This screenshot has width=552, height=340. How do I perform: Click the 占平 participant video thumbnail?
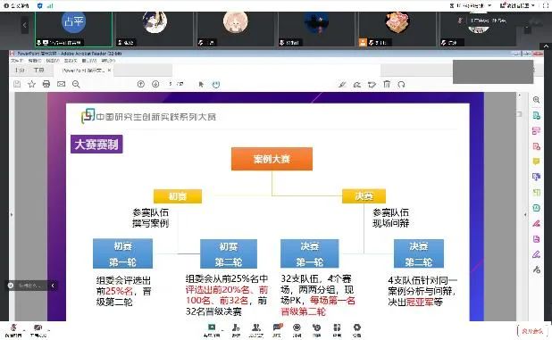(73, 29)
